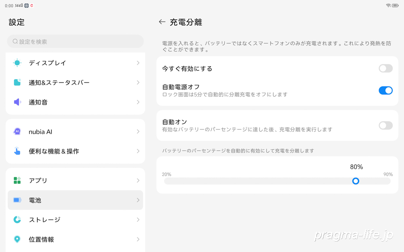Click the back arrow beside 充電分離
The height and width of the screenshot is (252, 404).
162,22
